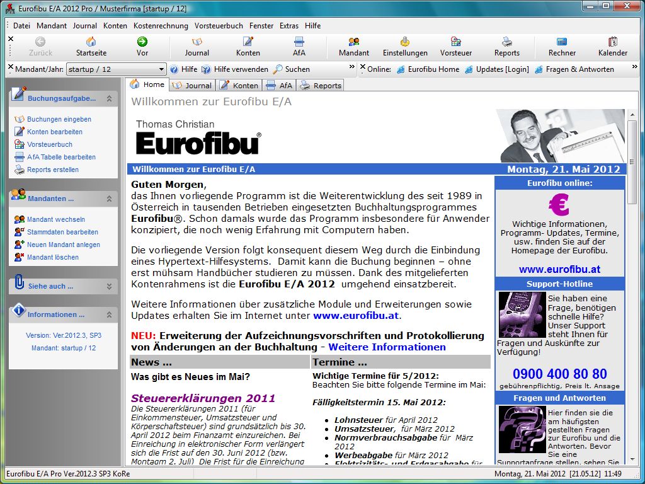Expand the Siehe auch panel

[x=109, y=286]
